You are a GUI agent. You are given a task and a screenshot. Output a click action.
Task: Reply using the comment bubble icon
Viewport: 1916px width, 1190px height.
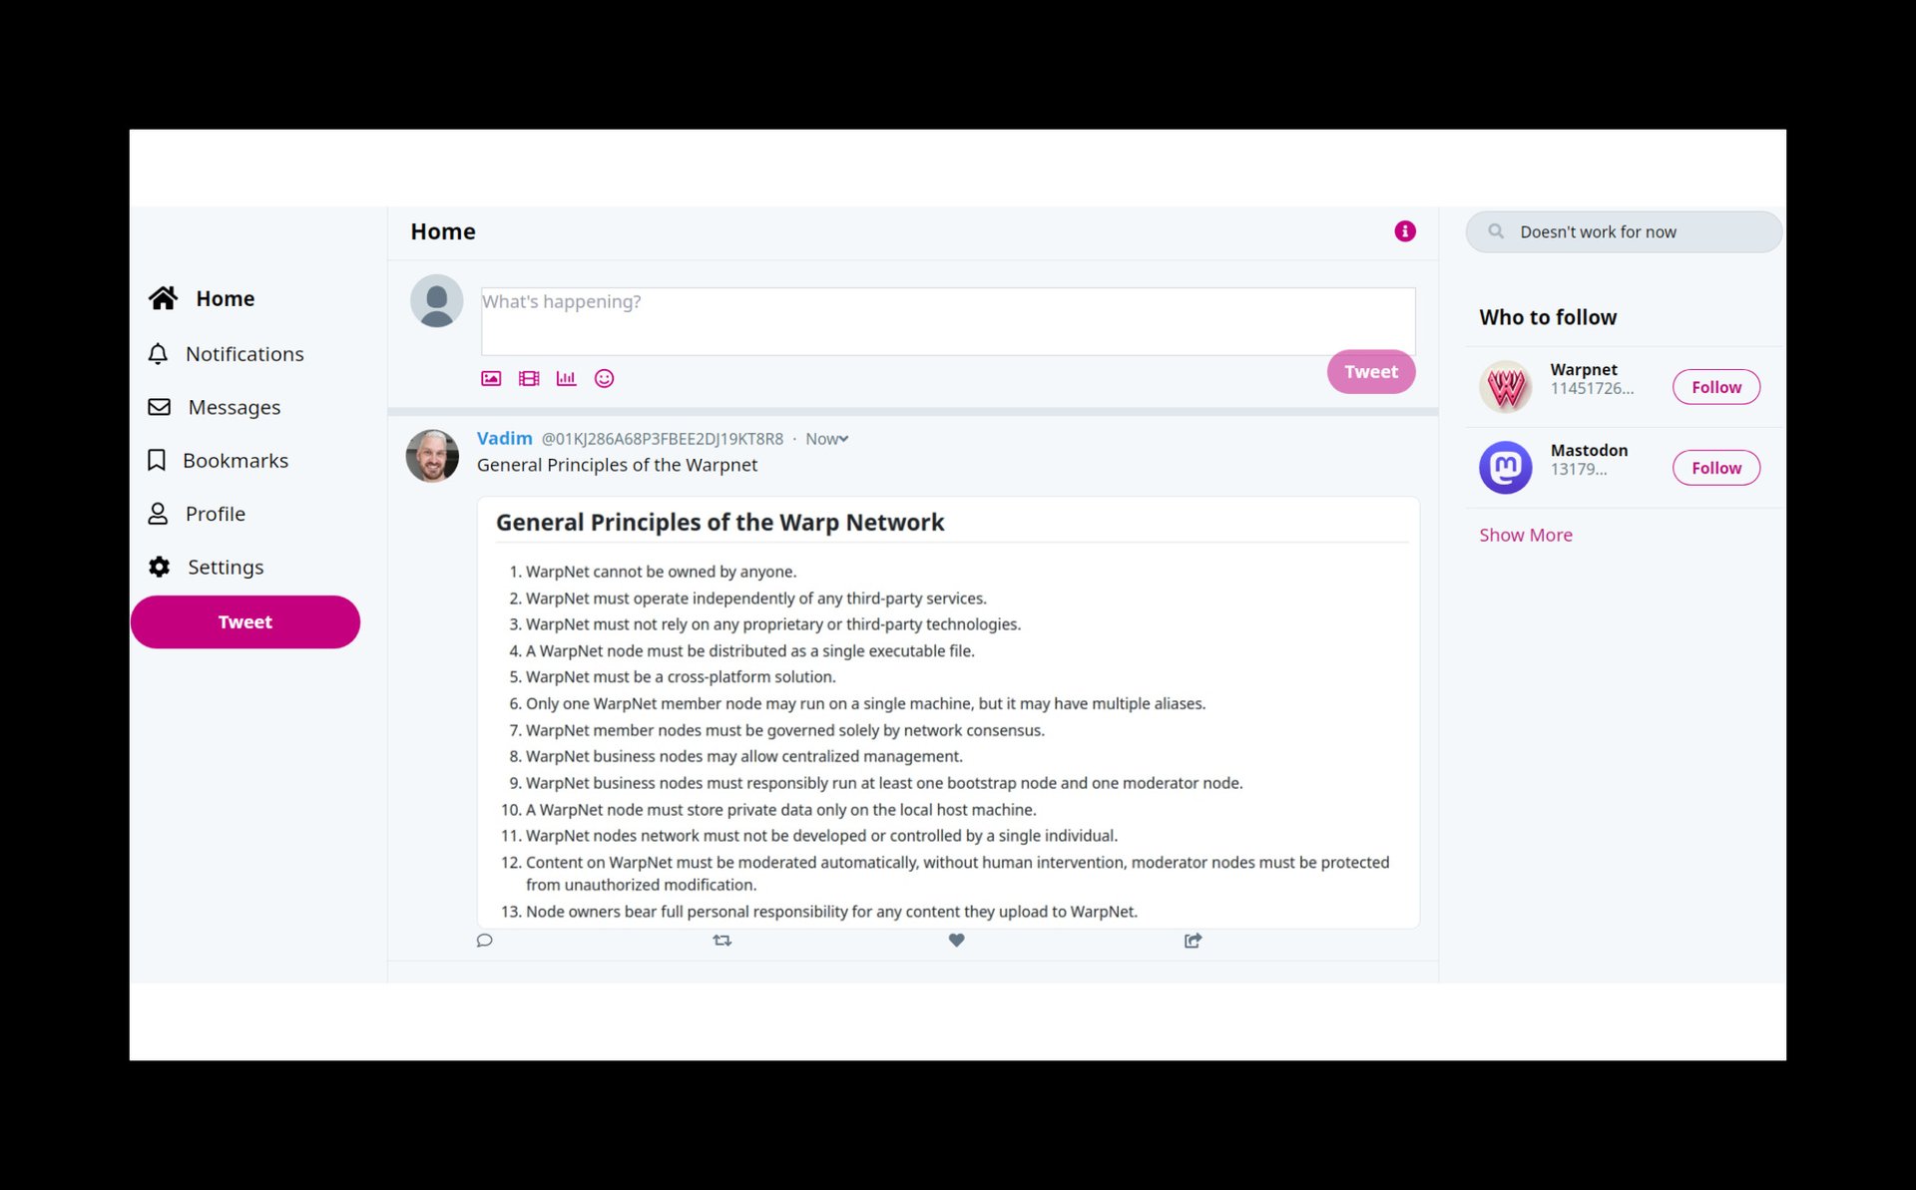pyautogui.click(x=485, y=941)
